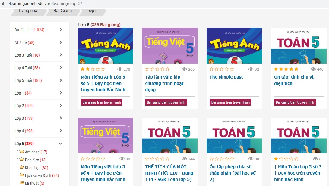Click the star rating of THỂ TÍCH CỦA MỘT HÌNH
The width and height of the screenshot is (329, 186).
(x=157, y=159)
